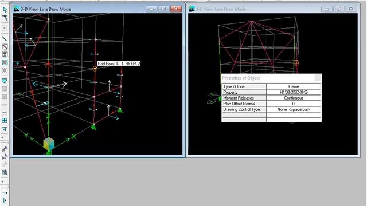
Task: Open Drawing Control Type 'None <space bar>' dropdown
Action: click(x=294, y=109)
